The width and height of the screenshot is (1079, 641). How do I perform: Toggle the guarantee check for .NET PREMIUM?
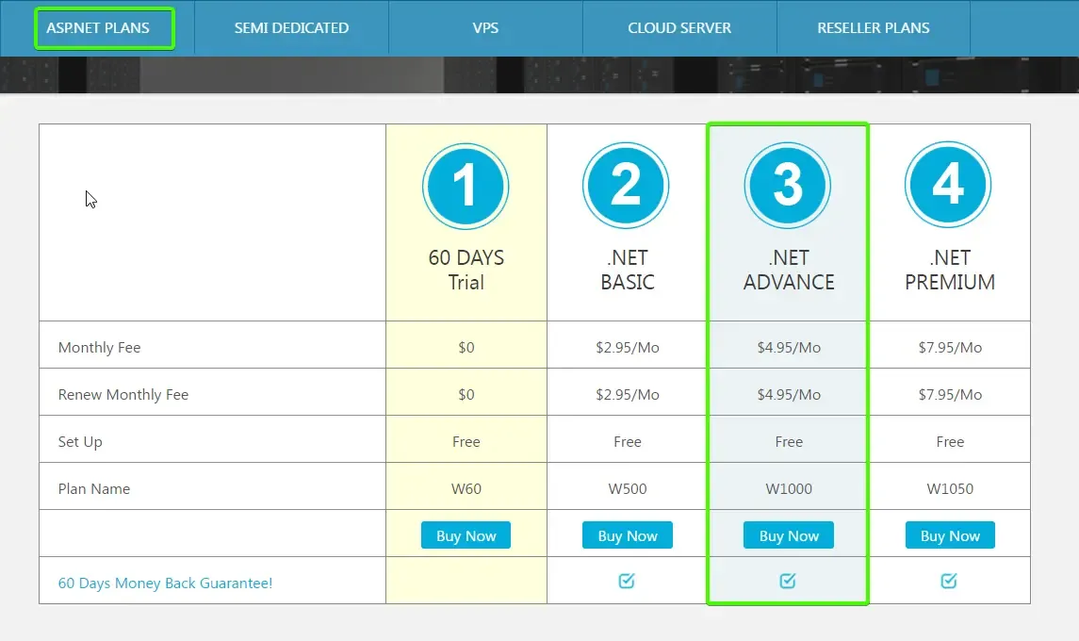pyautogui.click(x=949, y=581)
